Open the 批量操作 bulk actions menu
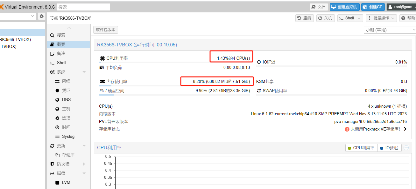The width and height of the screenshot is (416, 189). [x=381, y=18]
